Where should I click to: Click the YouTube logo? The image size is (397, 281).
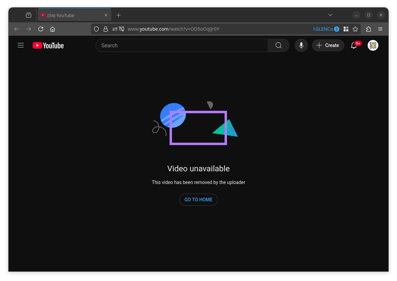pyautogui.click(x=48, y=45)
